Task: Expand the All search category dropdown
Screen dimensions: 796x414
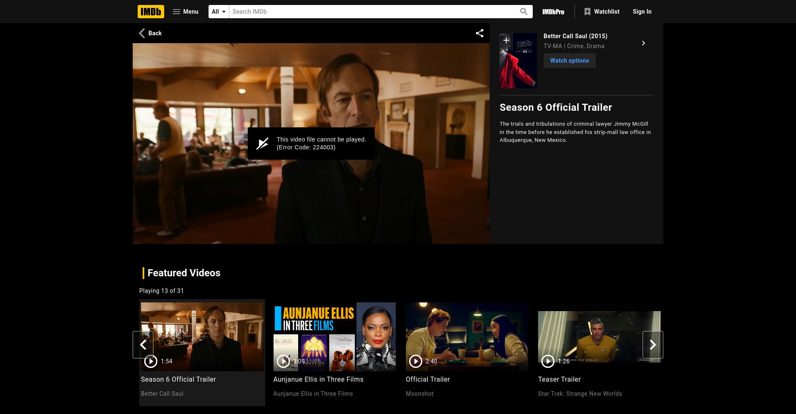Action: tap(219, 12)
